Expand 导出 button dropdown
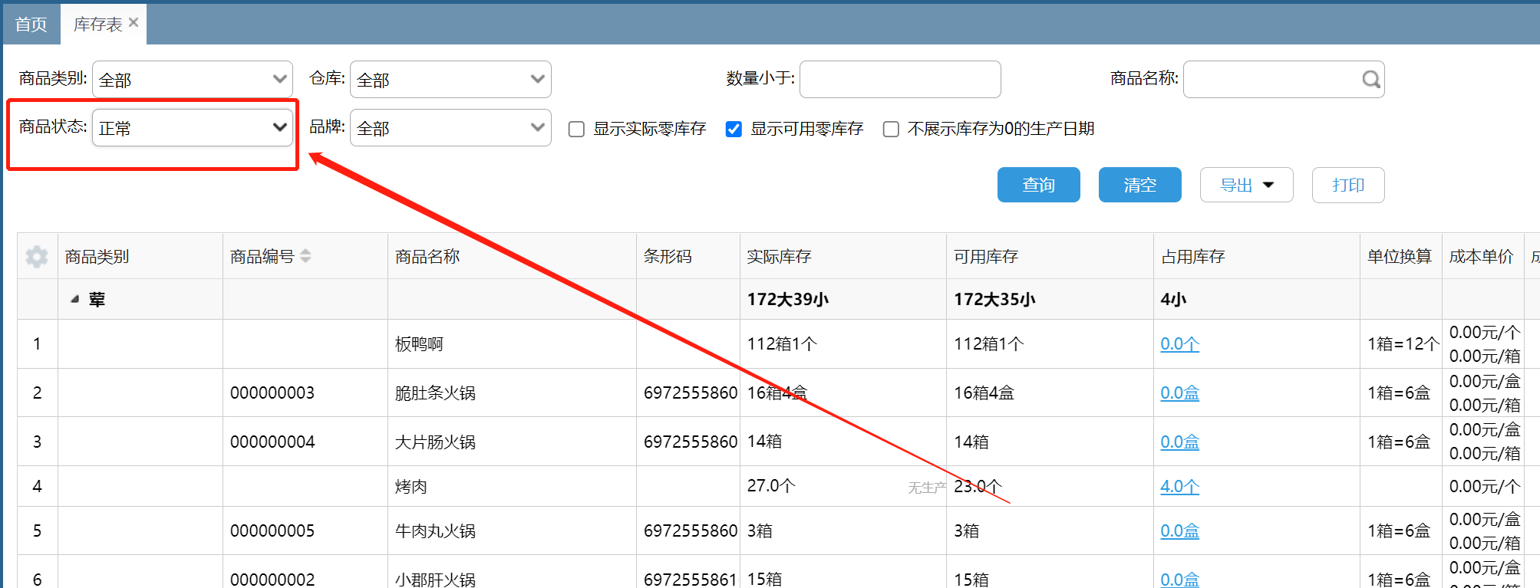The height and width of the screenshot is (588, 1540). [x=1246, y=185]
